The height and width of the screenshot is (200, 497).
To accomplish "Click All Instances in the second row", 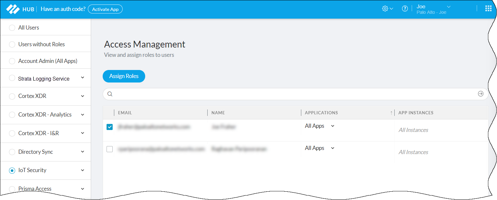I will click(x=413, y=152).
